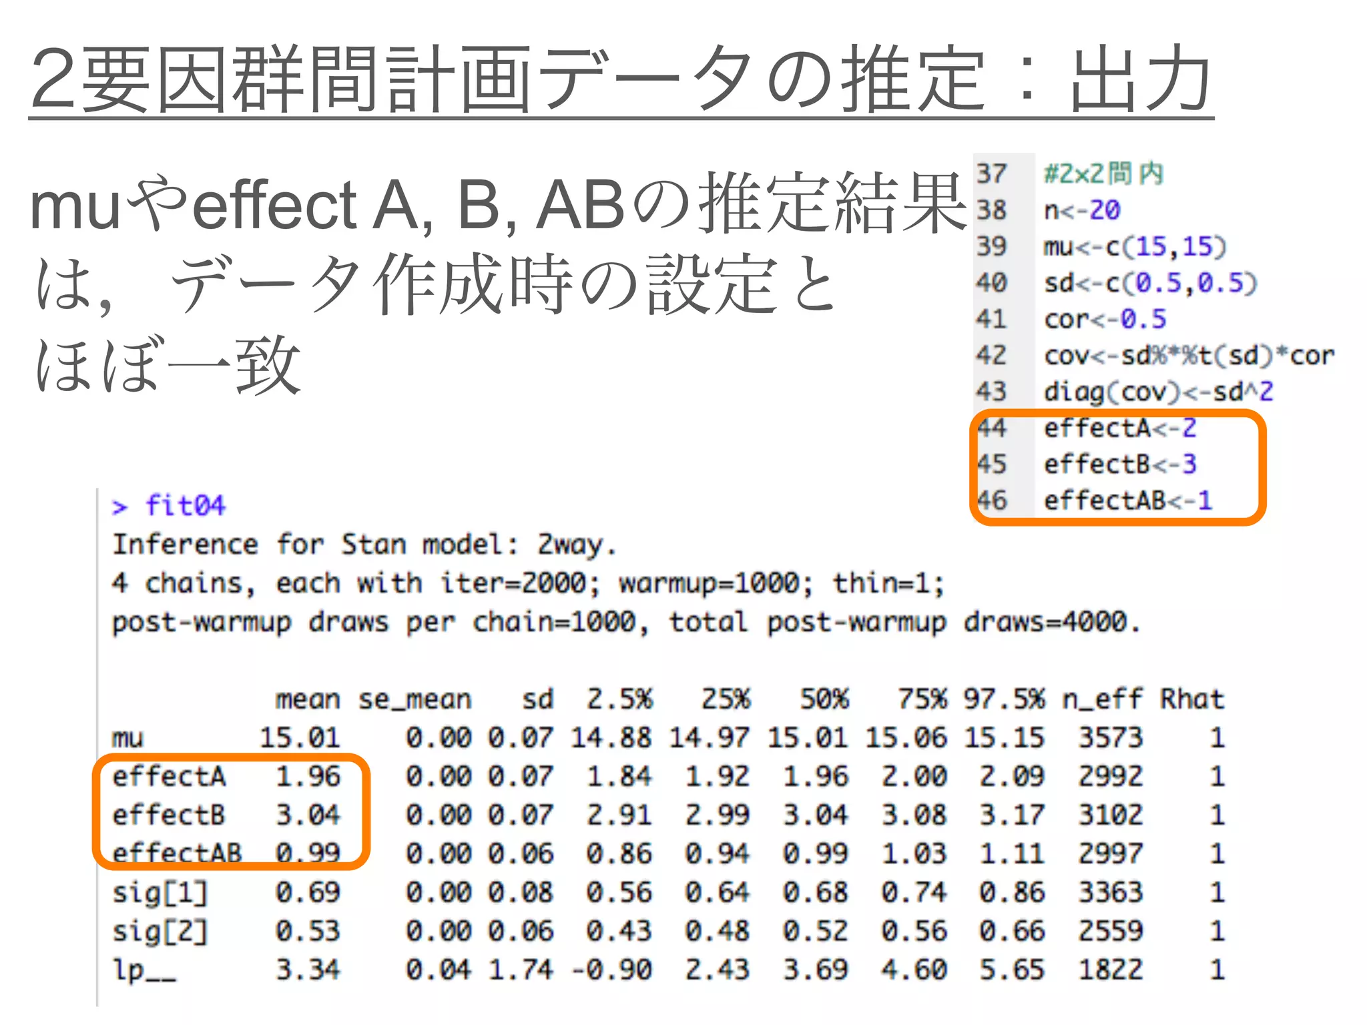Image resolution: width=1367 pixels, height=1025 pixels.
Task: Click the 'sig[1]' row label
Action: [160, 893]
